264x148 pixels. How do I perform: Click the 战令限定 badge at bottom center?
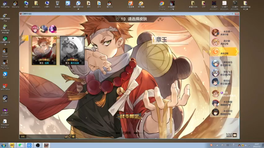coord(129,116)
